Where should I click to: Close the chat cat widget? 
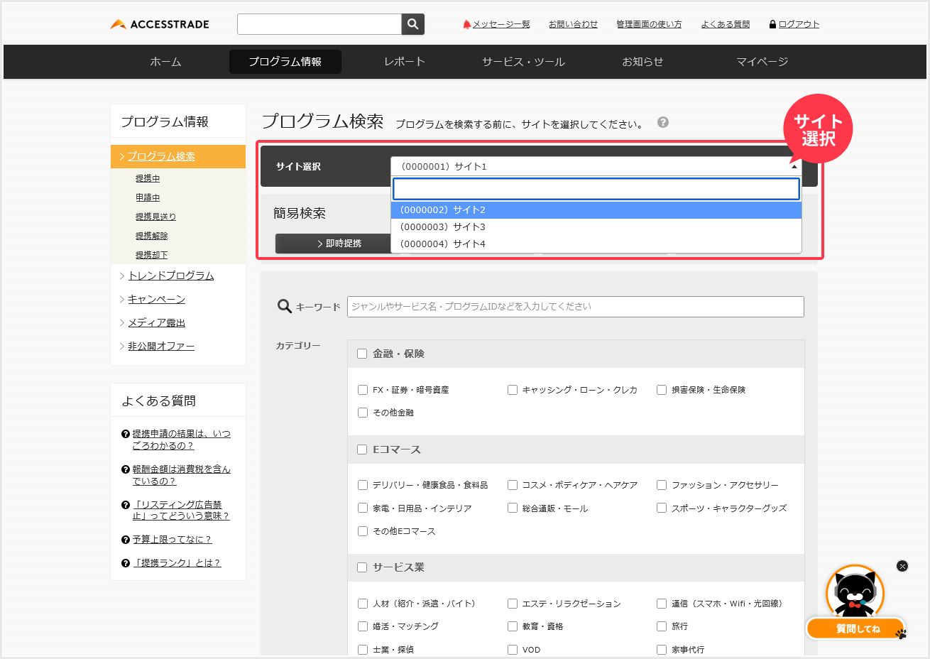[x=902, y=566]
